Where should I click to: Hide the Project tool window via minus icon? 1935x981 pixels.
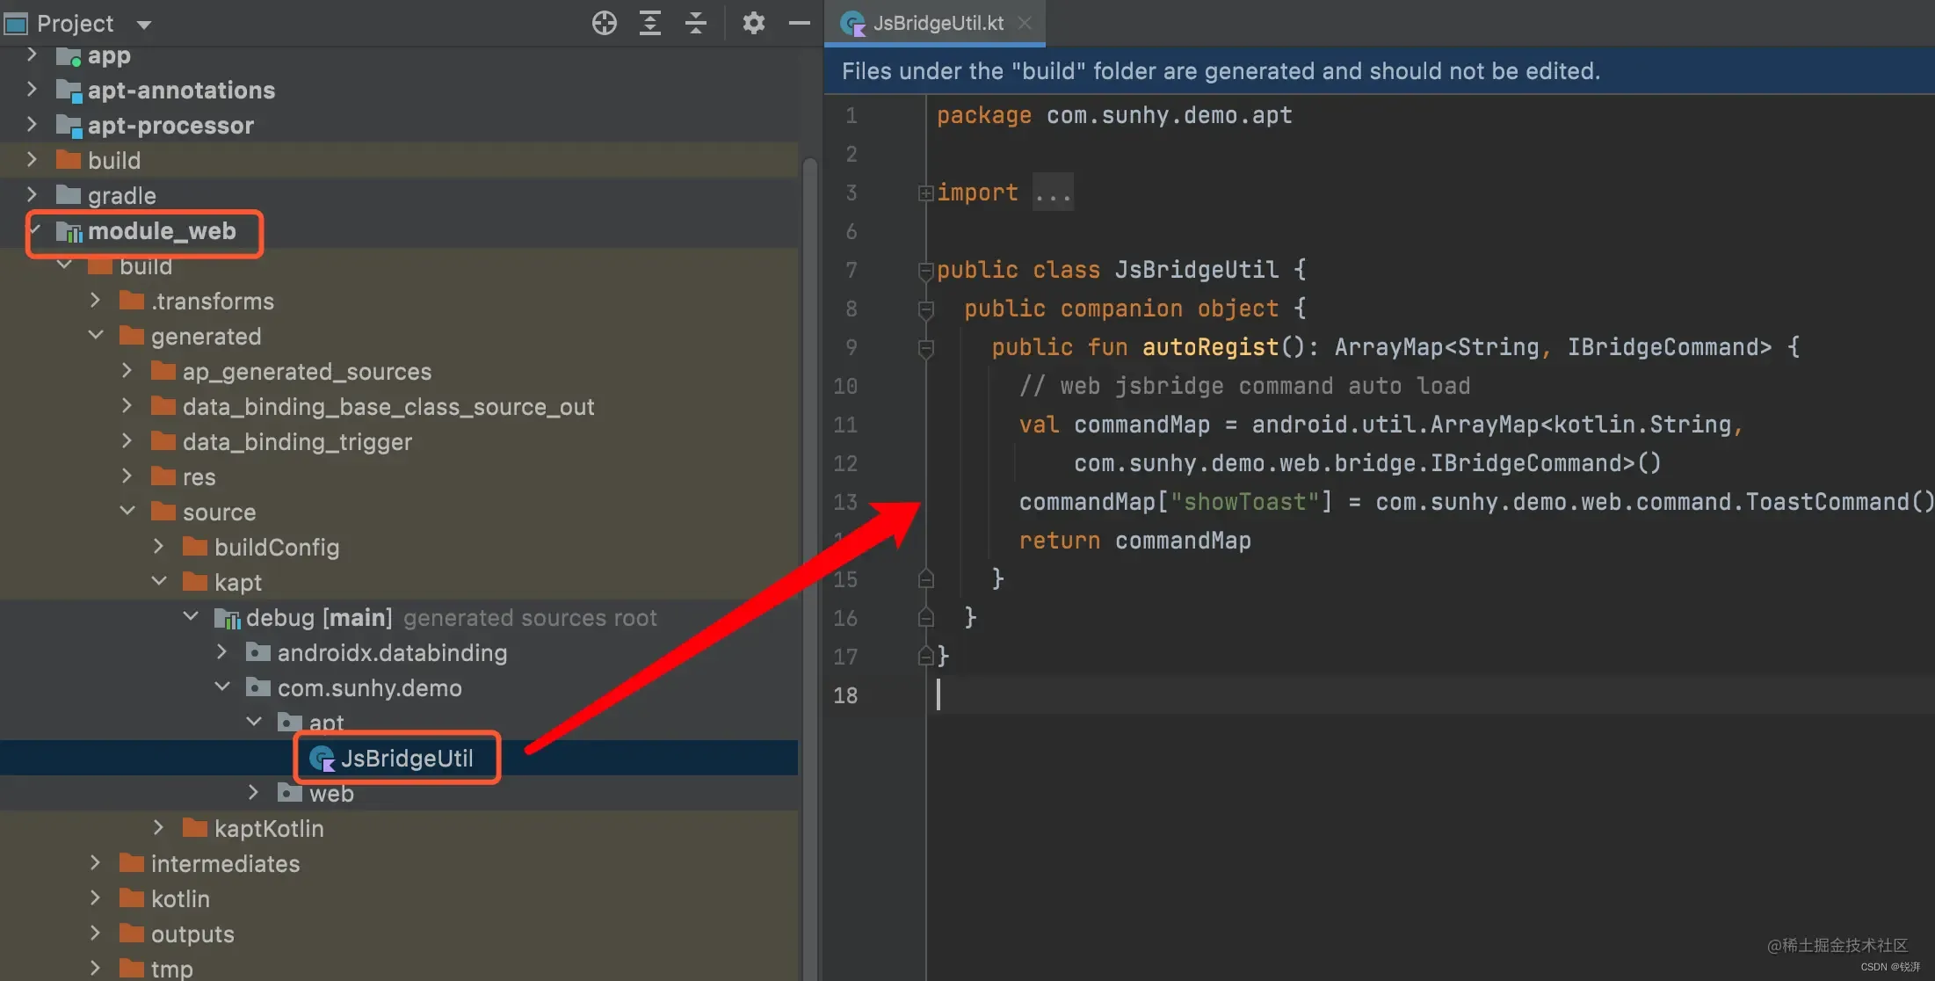798,24
